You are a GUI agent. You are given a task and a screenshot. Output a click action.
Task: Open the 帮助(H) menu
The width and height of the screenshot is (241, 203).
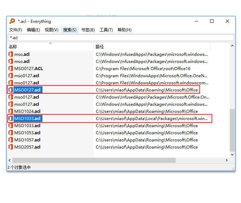124,30
